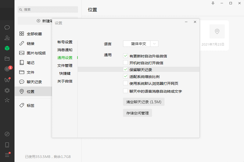Toggle 聊天中的语音消息自动转成文字 checkbox

point(125,91)
